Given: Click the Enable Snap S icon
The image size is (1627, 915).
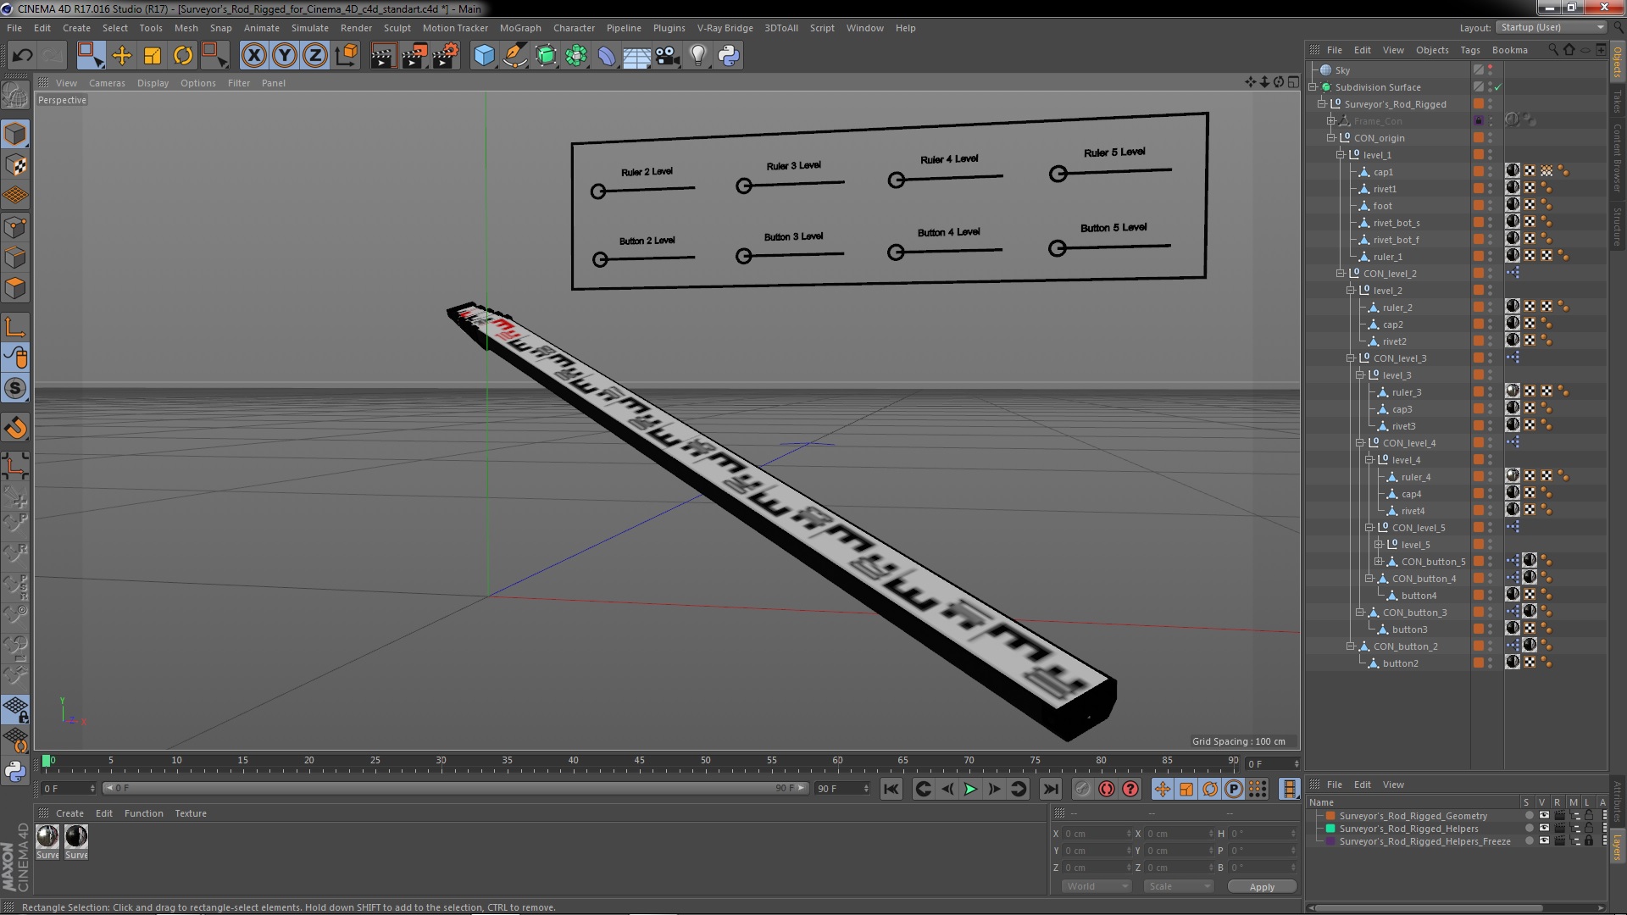Looking at the screenshot, I should 15,389.
